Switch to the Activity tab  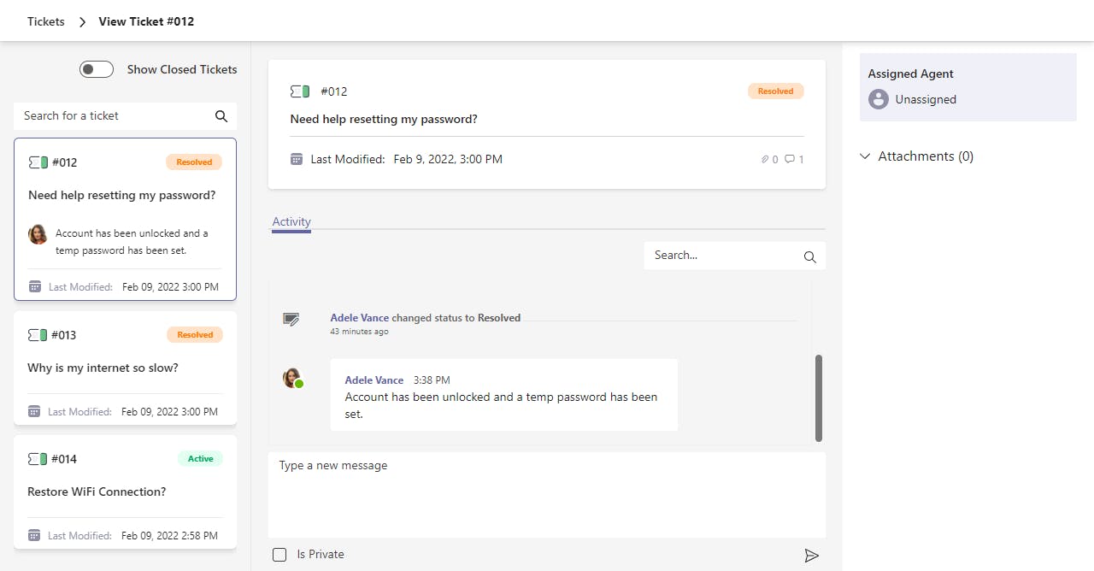pos(291,222)
